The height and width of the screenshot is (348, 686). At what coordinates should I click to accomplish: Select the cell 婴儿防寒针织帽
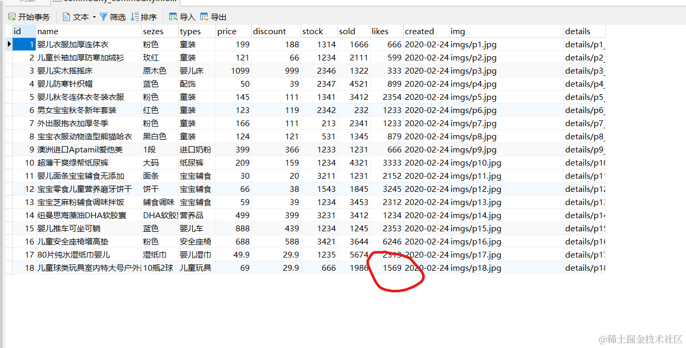pos(88,84)
